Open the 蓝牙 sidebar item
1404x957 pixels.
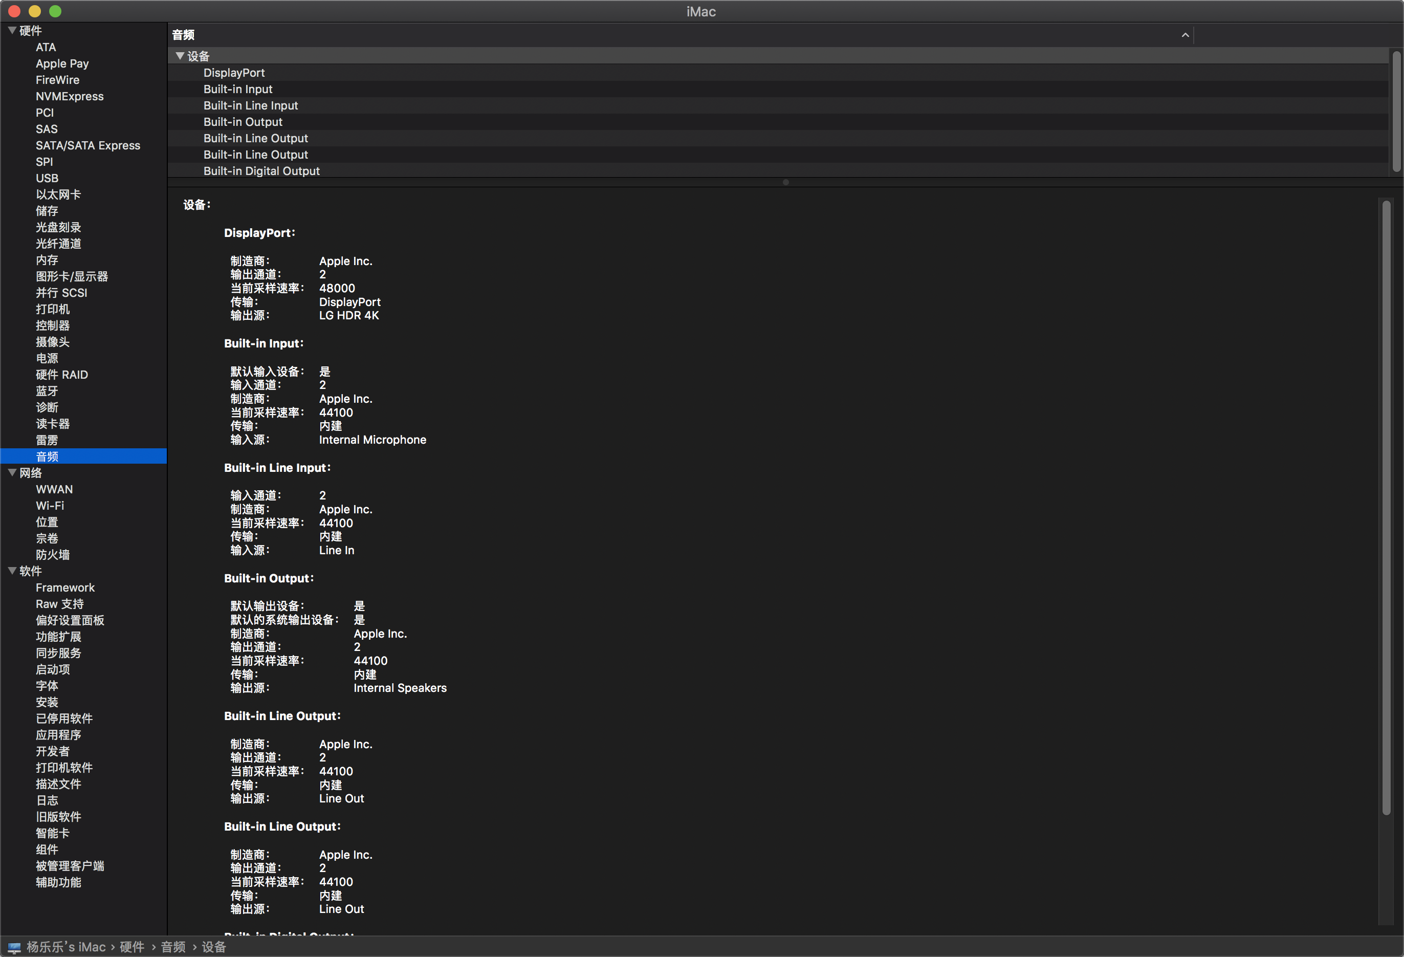pyautogui.click(x=47, y=391)
